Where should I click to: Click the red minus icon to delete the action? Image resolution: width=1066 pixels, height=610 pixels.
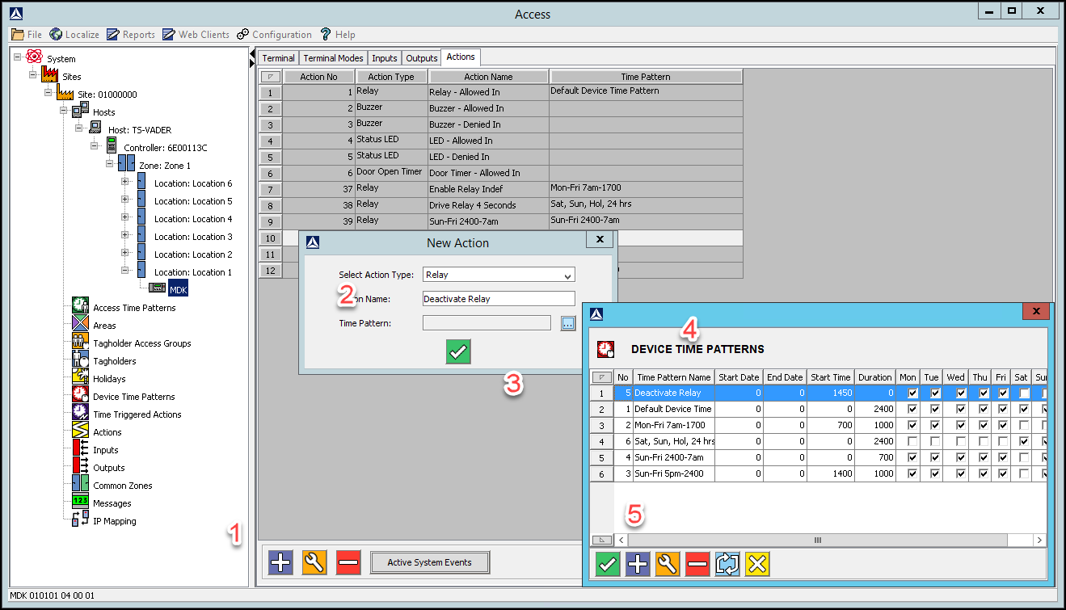pyautogui.click(x=348, y=562)
